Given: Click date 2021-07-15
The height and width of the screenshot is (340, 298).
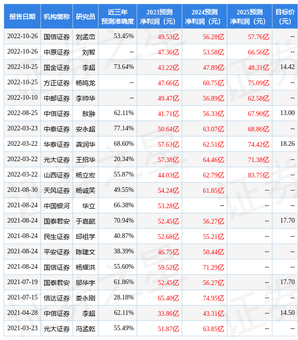Looking at the screenshot, I should pos(22,298).
